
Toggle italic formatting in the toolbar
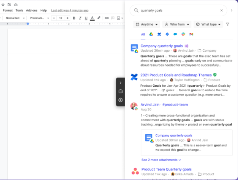[80, 18]
